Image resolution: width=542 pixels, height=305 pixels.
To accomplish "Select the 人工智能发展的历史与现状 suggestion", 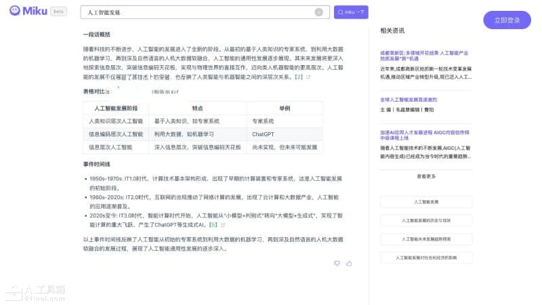I will 426,220.
